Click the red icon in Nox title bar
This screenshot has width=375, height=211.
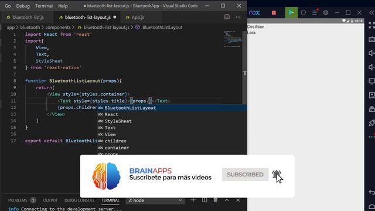pyautogui.click(x=274, y=13)
